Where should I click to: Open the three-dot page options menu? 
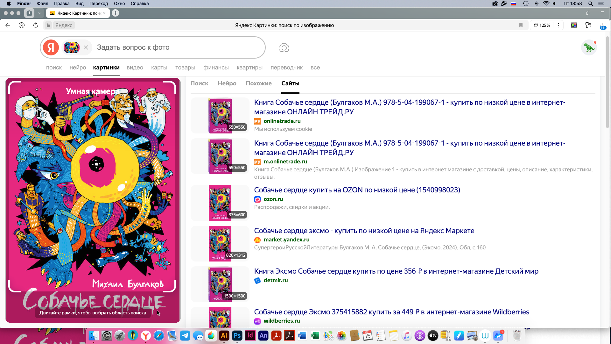pos(558,25)
